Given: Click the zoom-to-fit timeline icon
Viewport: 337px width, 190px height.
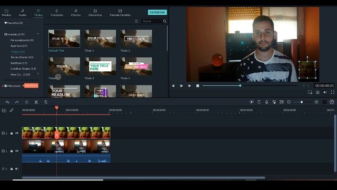Looking at the screenshot, I should click(282, 102).
